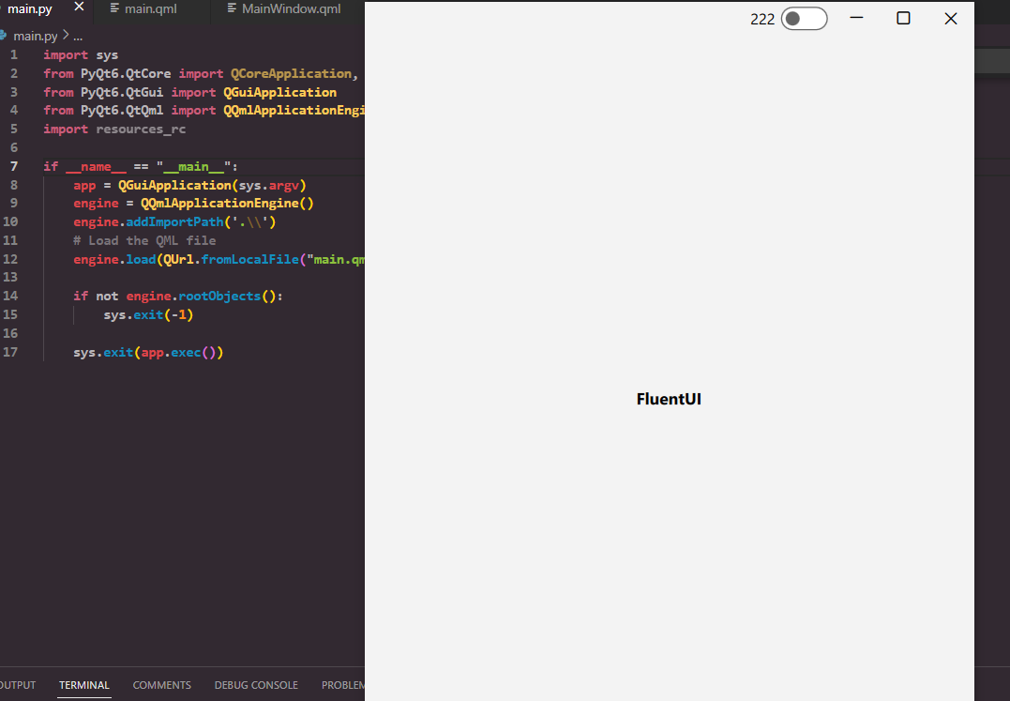
Task: Close the main.py editor tab with its X
Action: click(x=80, y=8)
